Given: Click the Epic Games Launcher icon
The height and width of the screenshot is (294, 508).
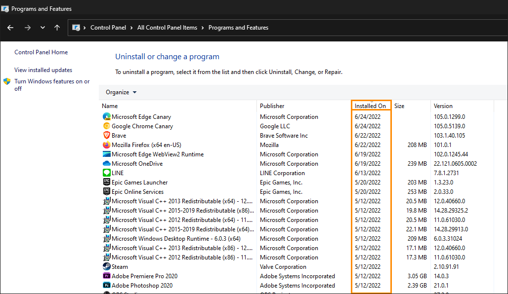Looking at the screenshot, I should 107,183.
